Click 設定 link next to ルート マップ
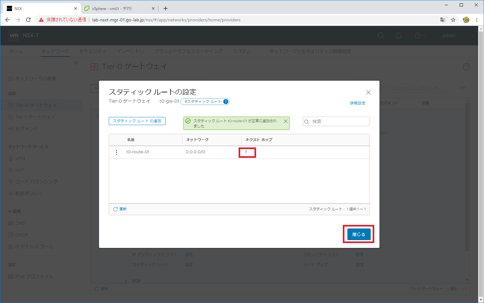The width and height of the screenshot is (484, 303). coord(360,265)
